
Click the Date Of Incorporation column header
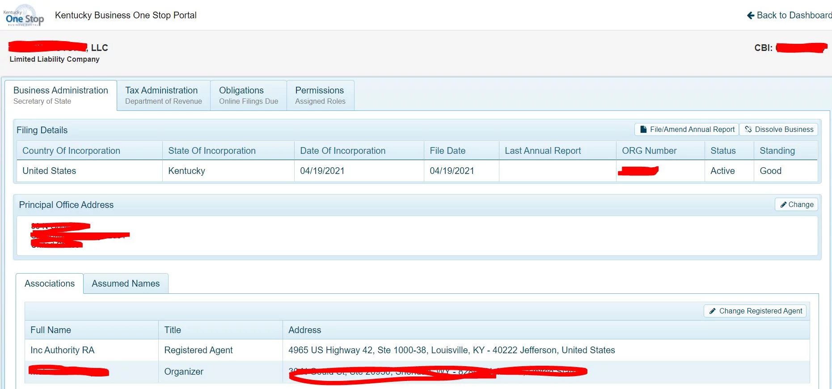[x=342, y=151]
